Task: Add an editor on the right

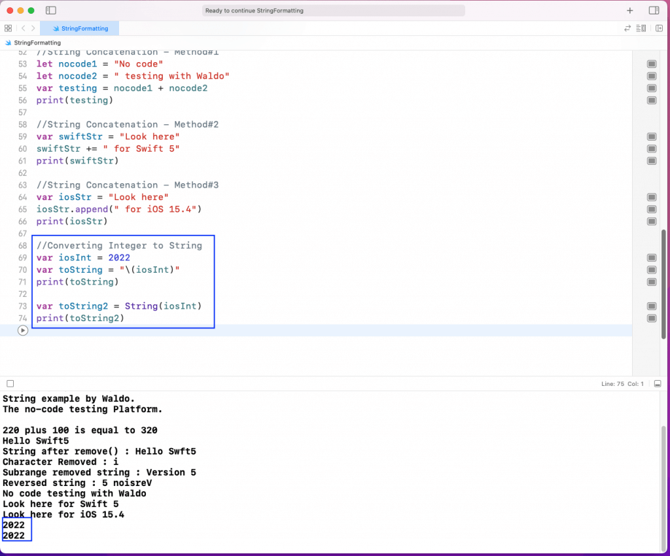Action: coord(659,28)
